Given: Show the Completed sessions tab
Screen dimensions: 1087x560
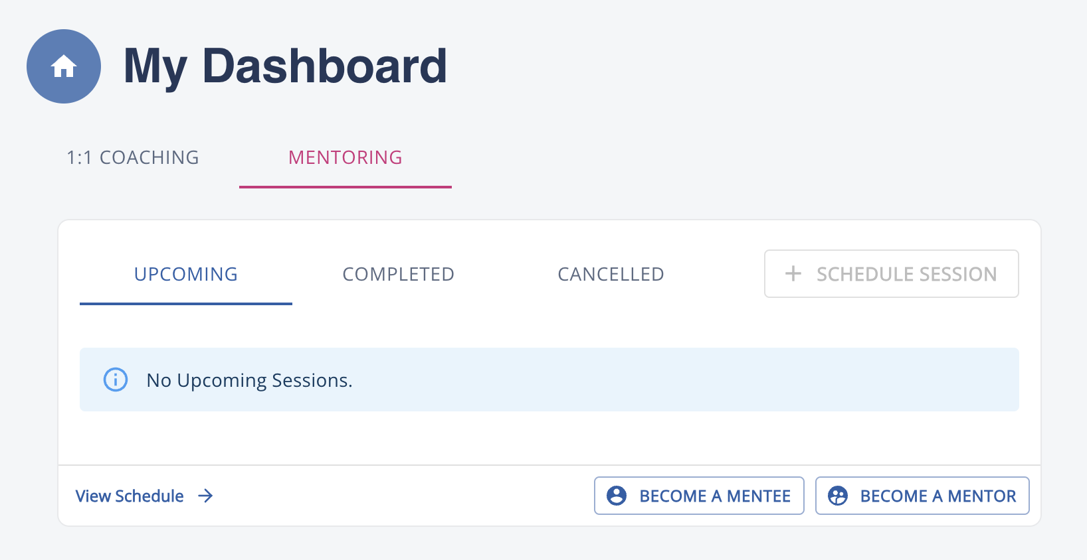Looking at the screenshot, I should coord(398,274).
